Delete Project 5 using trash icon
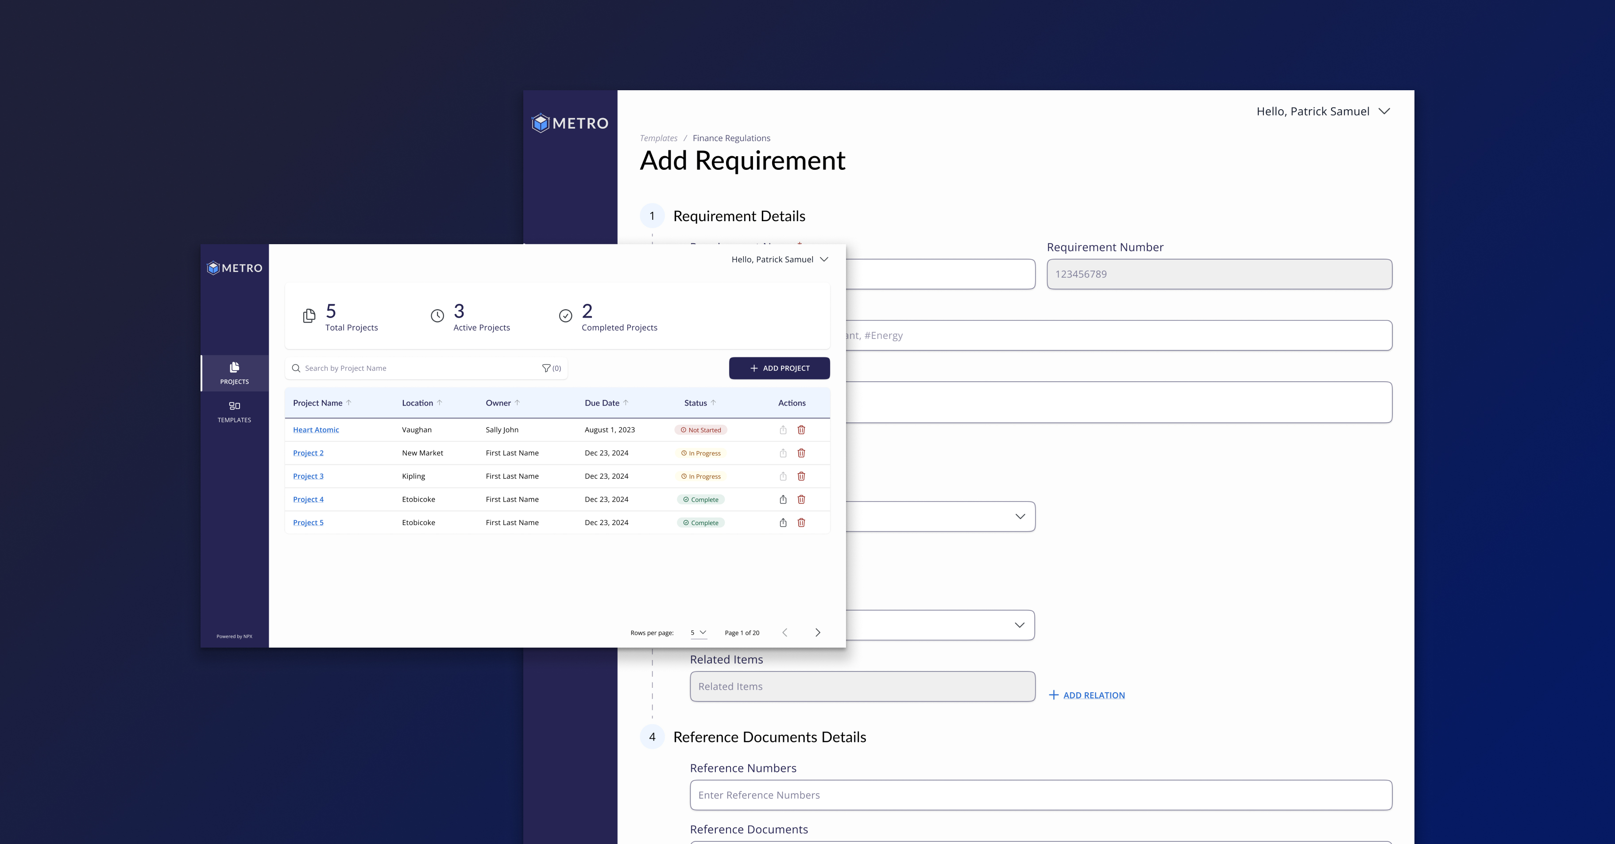Viewport: 1615px width, 844px height. [801, 522]
